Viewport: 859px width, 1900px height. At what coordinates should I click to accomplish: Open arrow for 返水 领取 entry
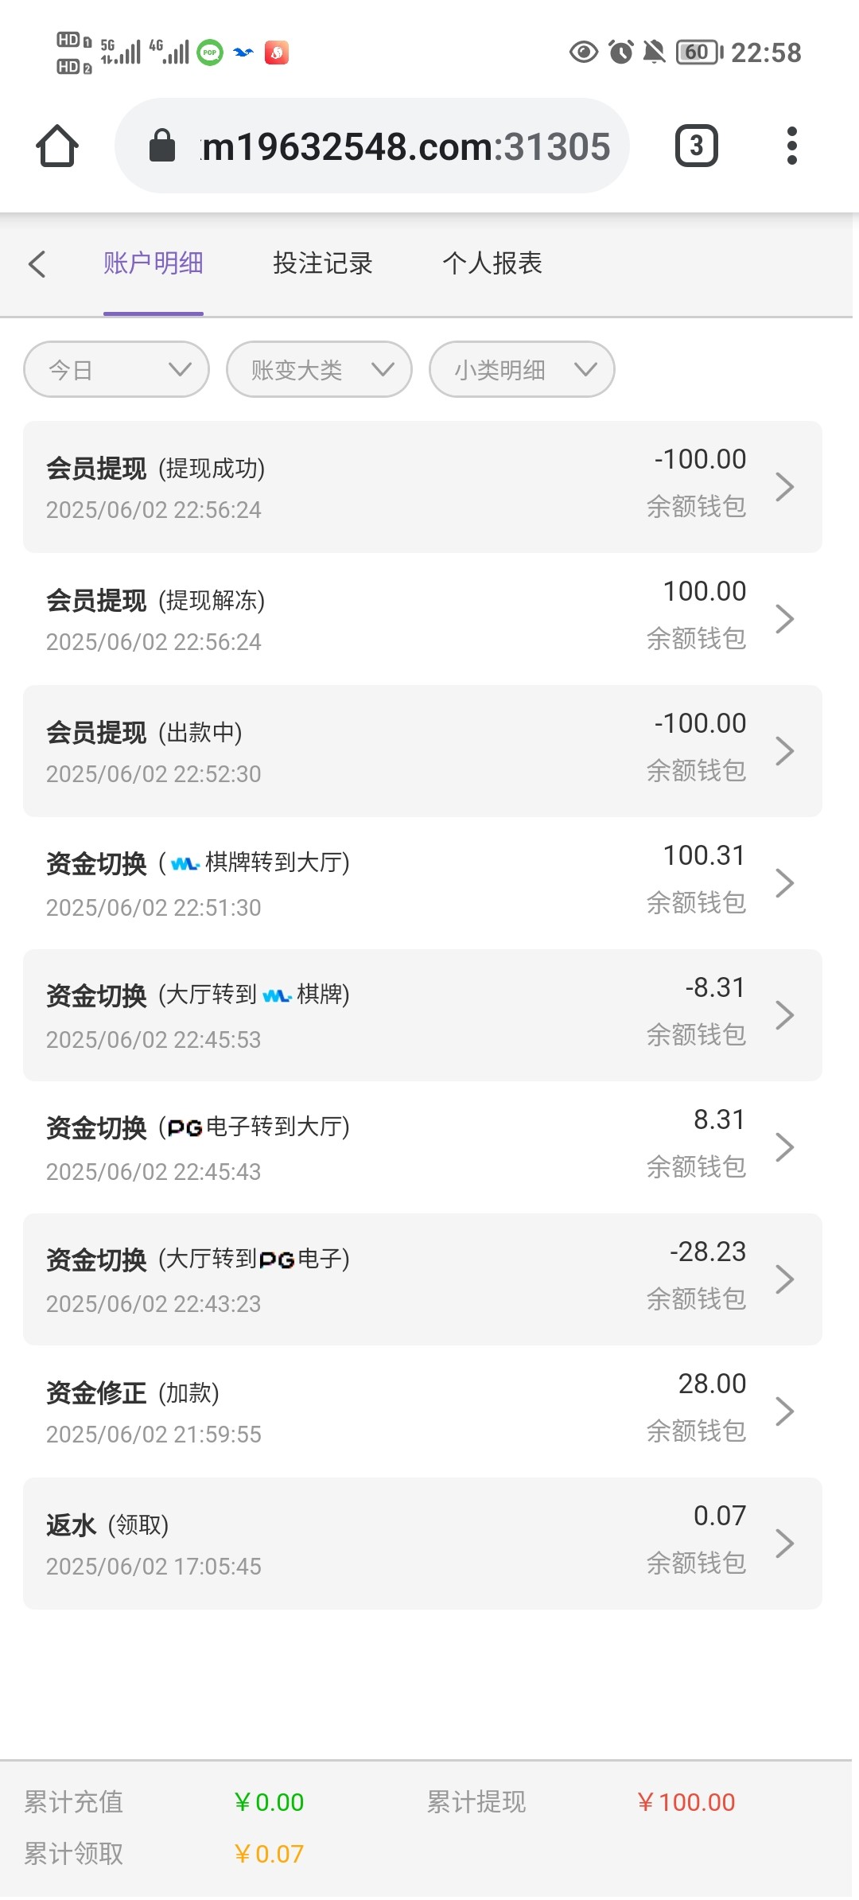[x=784, y=1544]
